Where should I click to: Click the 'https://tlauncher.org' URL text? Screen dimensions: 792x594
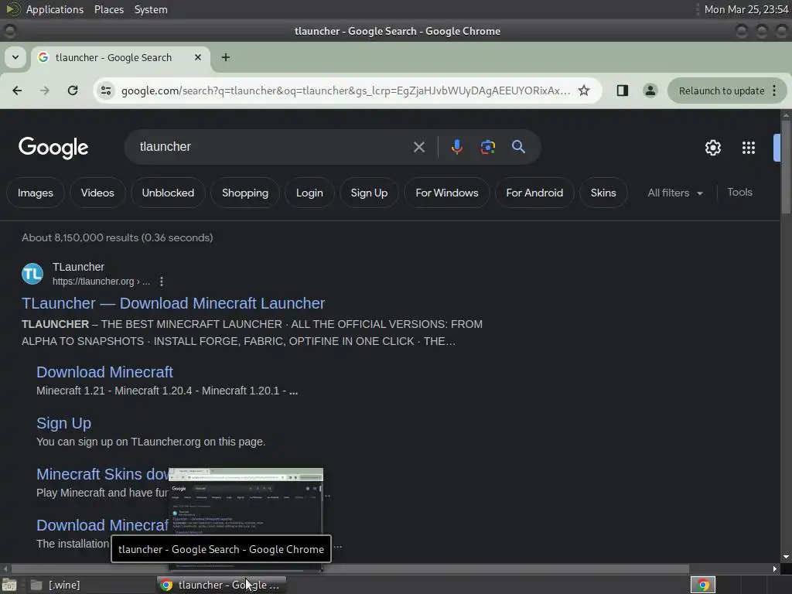coord(94,282)
